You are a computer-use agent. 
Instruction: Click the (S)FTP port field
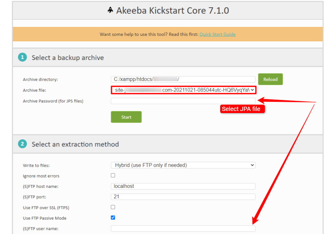(183, 197)
